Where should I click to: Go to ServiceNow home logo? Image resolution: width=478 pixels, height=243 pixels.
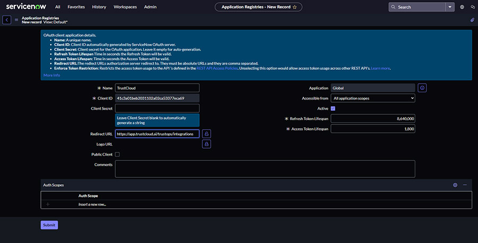click(25, 7)
